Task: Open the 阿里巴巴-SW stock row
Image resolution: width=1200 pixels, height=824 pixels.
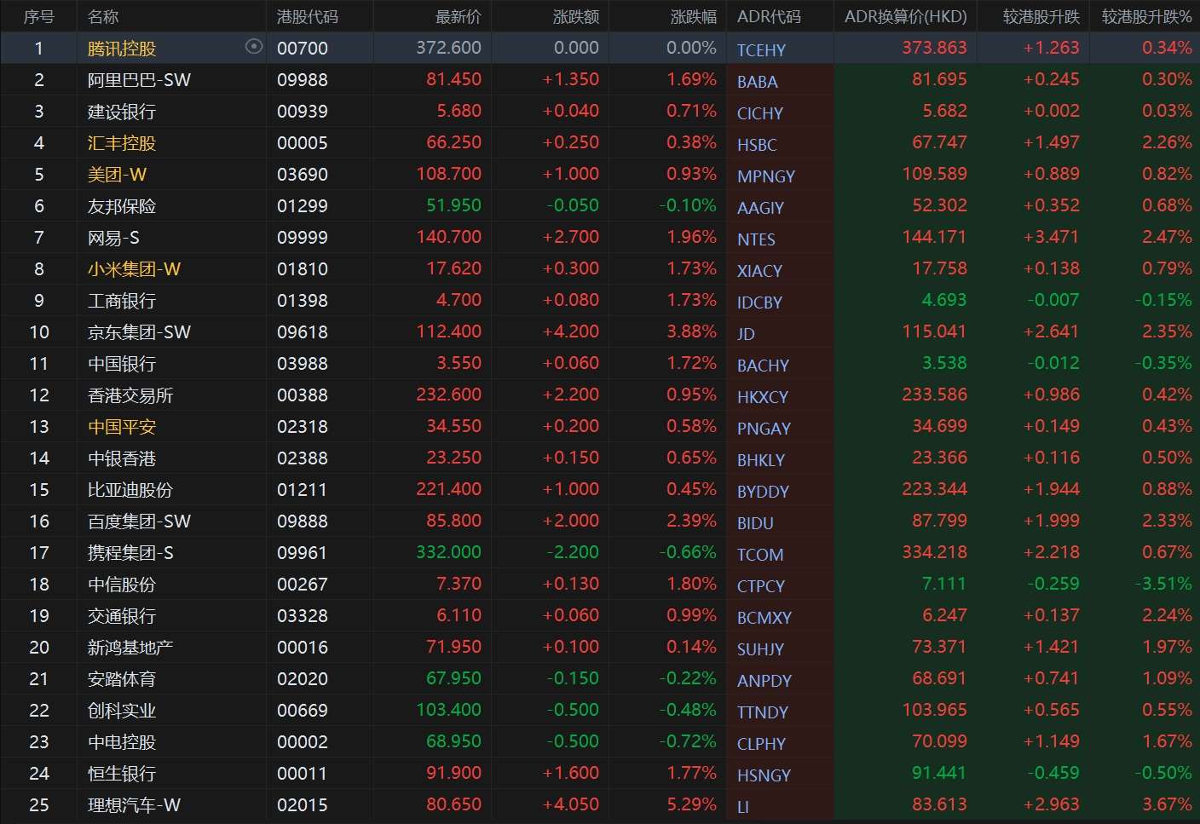Action: (139, 80)
